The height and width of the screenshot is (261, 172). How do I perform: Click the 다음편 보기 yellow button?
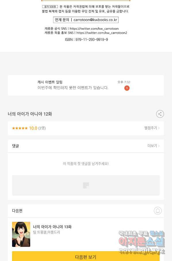tap(86, 256)
